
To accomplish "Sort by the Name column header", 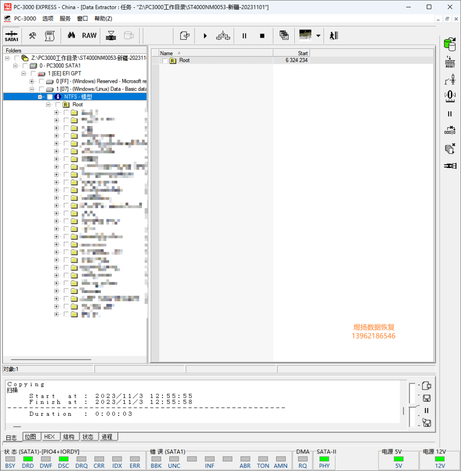I will [216, 53].
